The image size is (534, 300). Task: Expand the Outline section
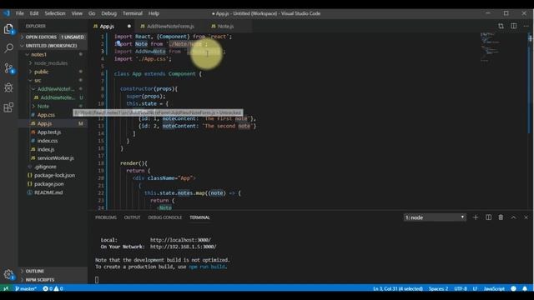pyautogui.click(x=53, y=271)
